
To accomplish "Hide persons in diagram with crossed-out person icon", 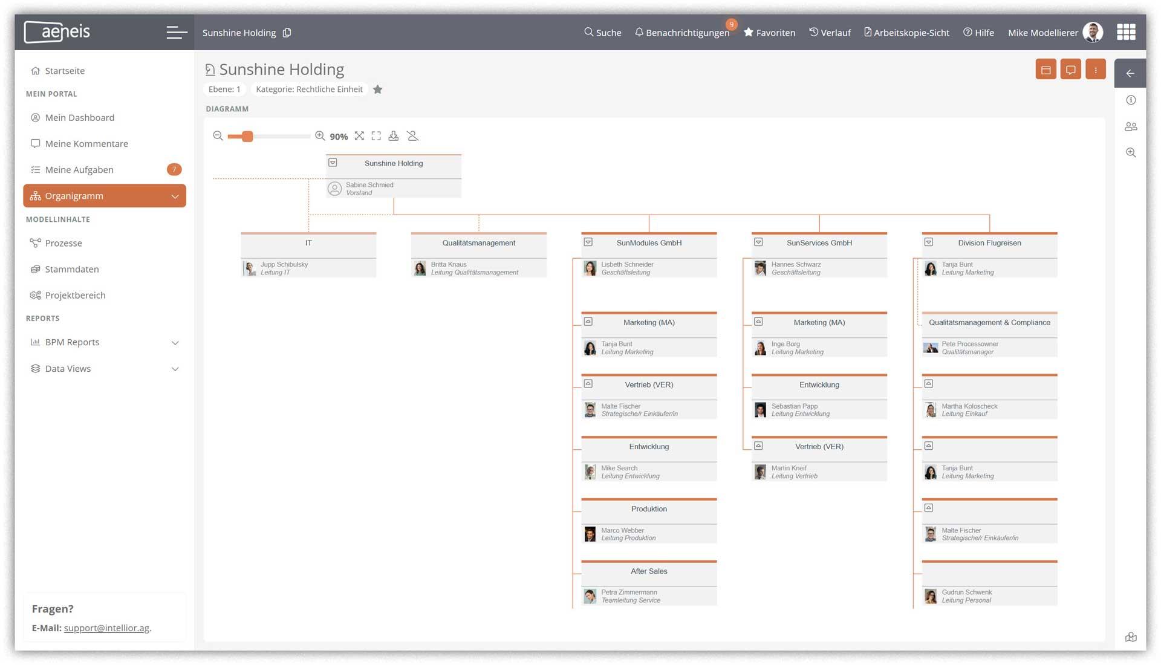I will click(412, 136).
